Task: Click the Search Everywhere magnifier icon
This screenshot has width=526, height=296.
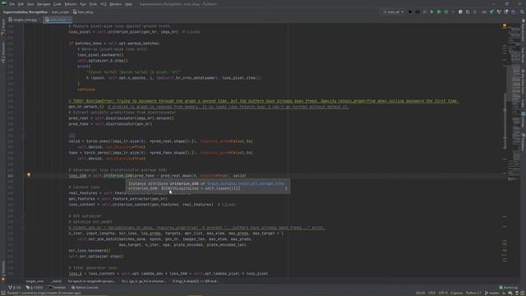Action: [522, 12]
